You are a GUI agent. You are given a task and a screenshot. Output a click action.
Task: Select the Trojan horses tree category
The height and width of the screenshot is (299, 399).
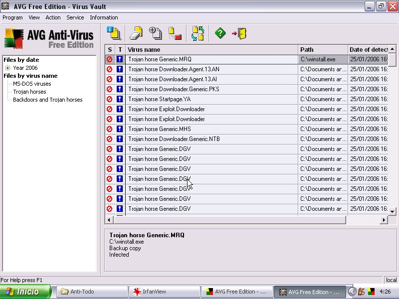[29, 92]
